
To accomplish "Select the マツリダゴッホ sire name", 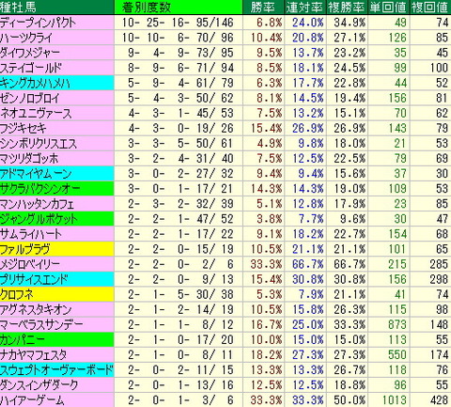I will pyautogui.click(x=29, y=159).
